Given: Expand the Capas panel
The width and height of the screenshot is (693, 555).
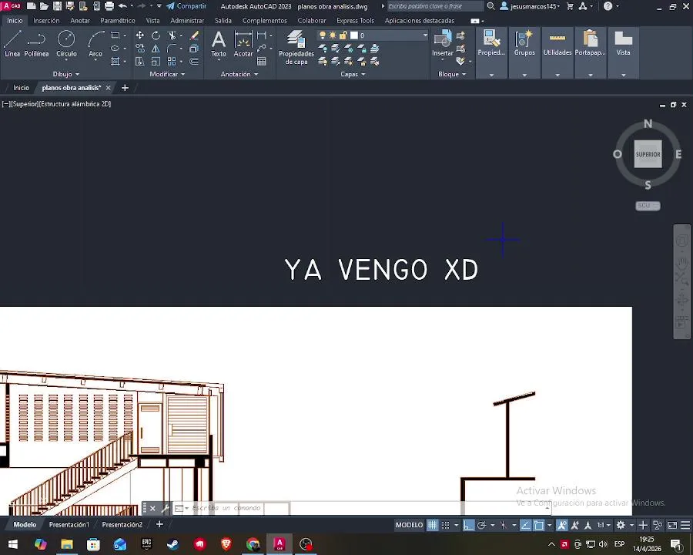Looking at the screenshot, I should pos(353,74).
